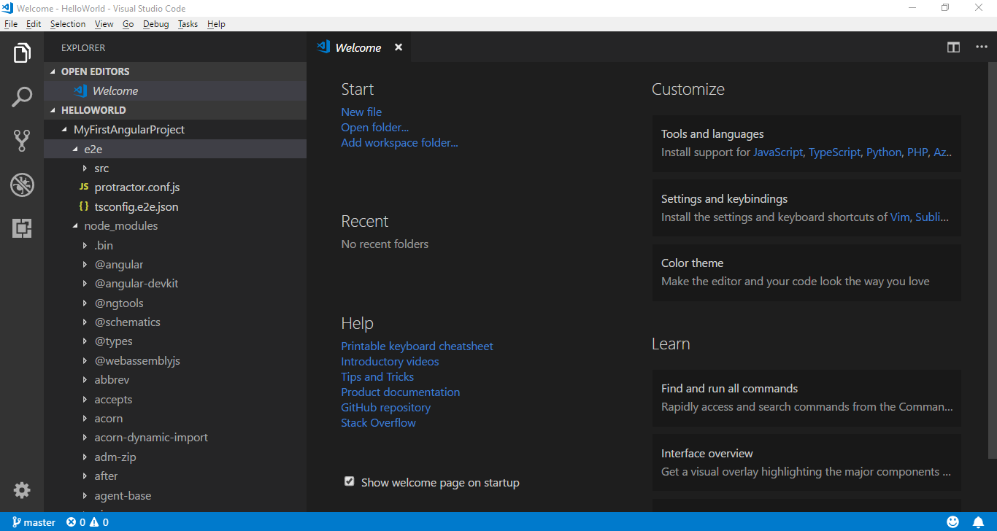Collapse the Open Editors section

coord(53,71)
